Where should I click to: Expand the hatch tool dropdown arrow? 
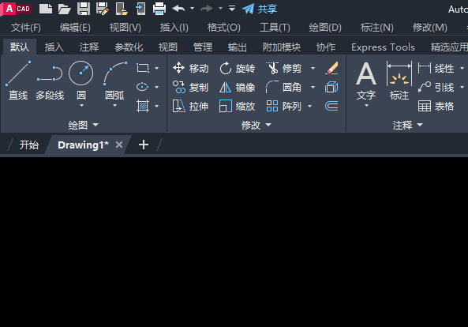pyautogui.click(x=157, y=106)
